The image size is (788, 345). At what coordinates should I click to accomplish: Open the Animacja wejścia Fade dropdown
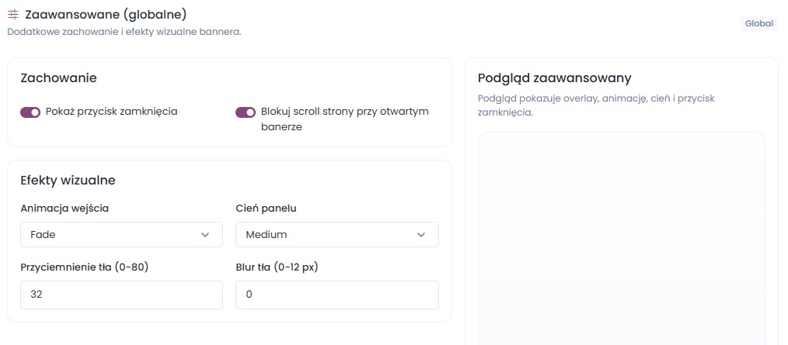121,235
